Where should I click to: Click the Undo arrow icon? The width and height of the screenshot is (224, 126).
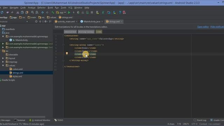[8, 13]
